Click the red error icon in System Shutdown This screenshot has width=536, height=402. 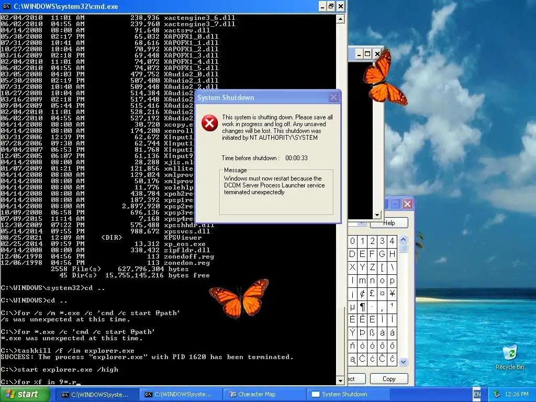click(x=209, y=123)
